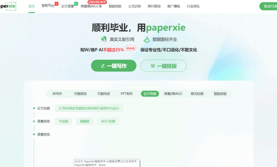Screen dimensions: 277x167
Task: Click the green cube icon beside 真实文献引用
Action: (x=104, y=39)
